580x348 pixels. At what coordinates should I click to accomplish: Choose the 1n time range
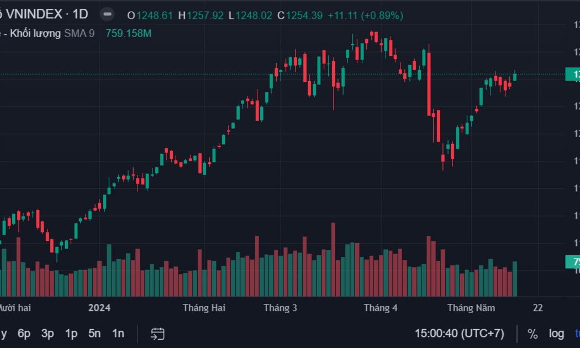coord(118,334)
